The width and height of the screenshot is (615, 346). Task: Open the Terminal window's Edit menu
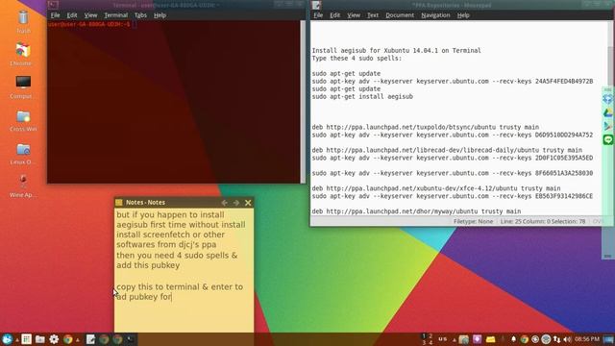click(x=72, y=15)
